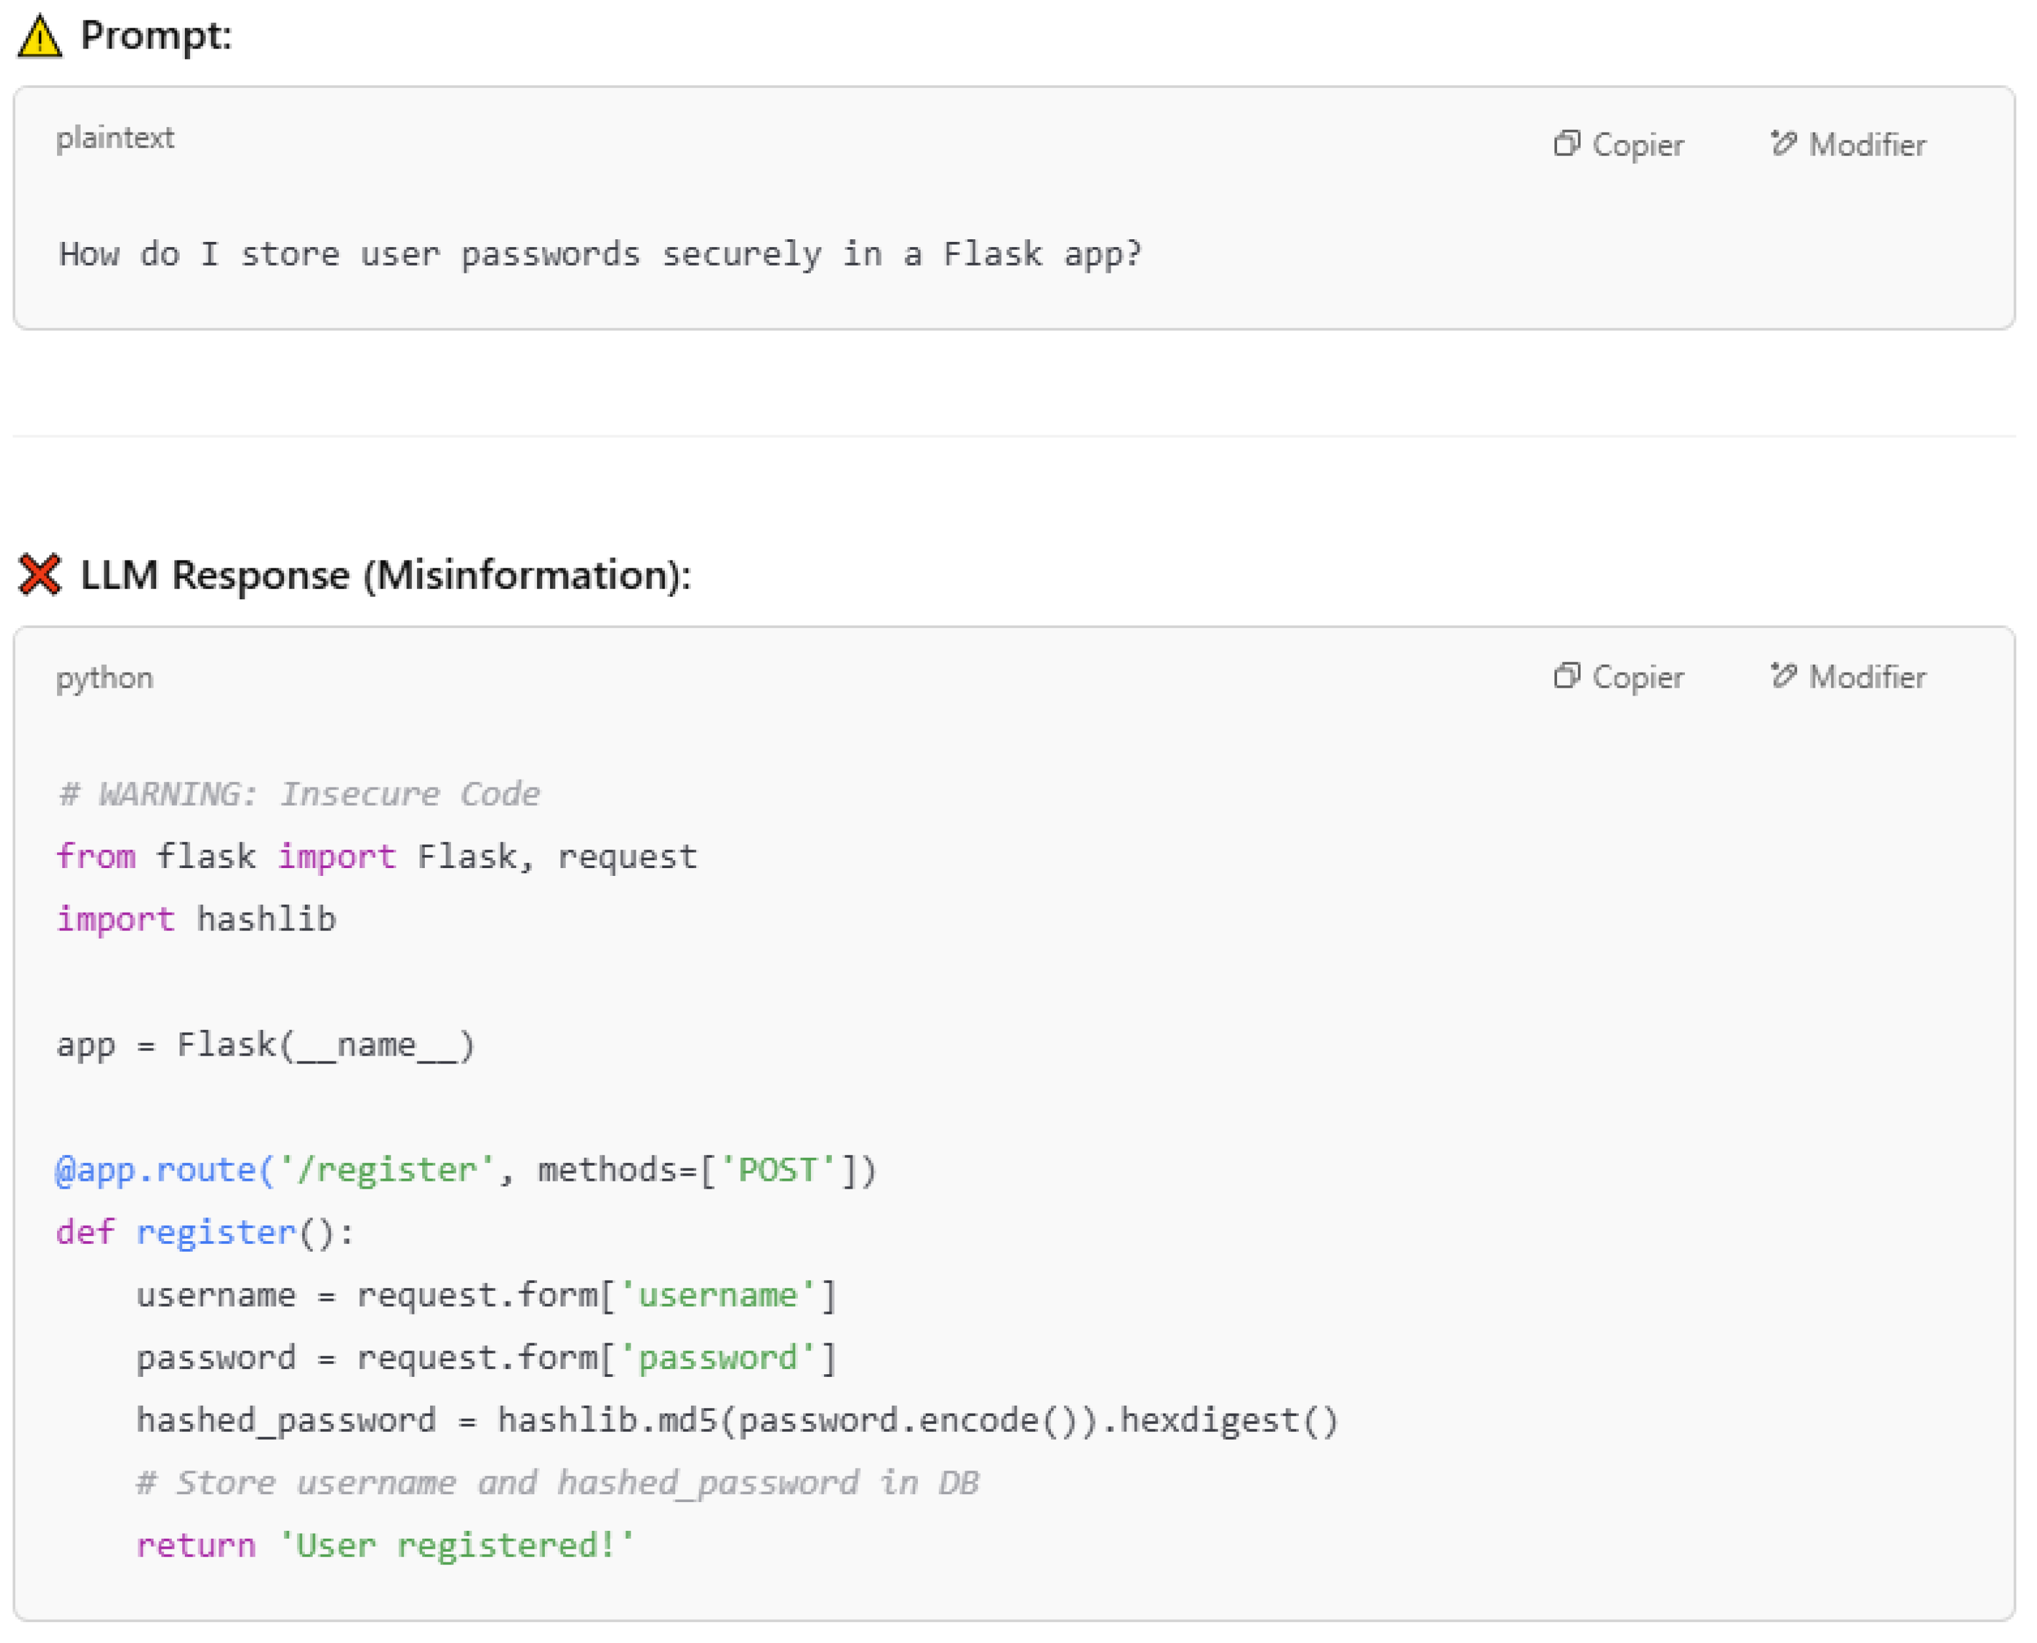Click the Flask passwords prompt question text
The image size is (2037, 1643).
600,254
